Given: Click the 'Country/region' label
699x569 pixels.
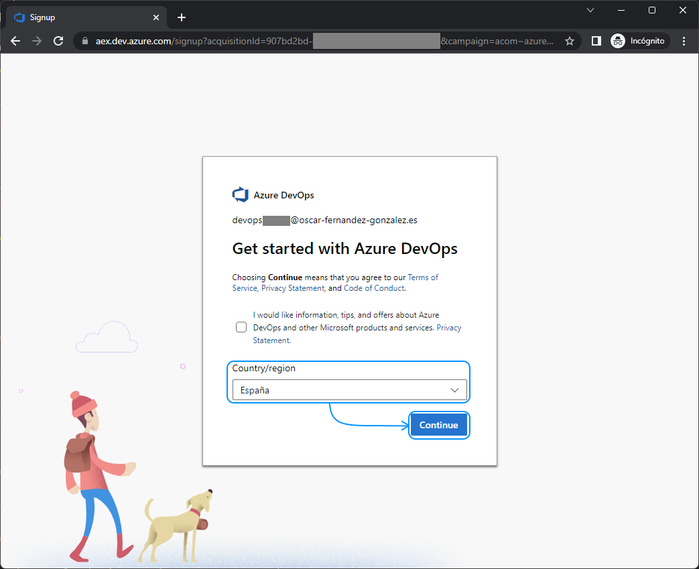Looking at the screenshot, I should pos(263,369).
